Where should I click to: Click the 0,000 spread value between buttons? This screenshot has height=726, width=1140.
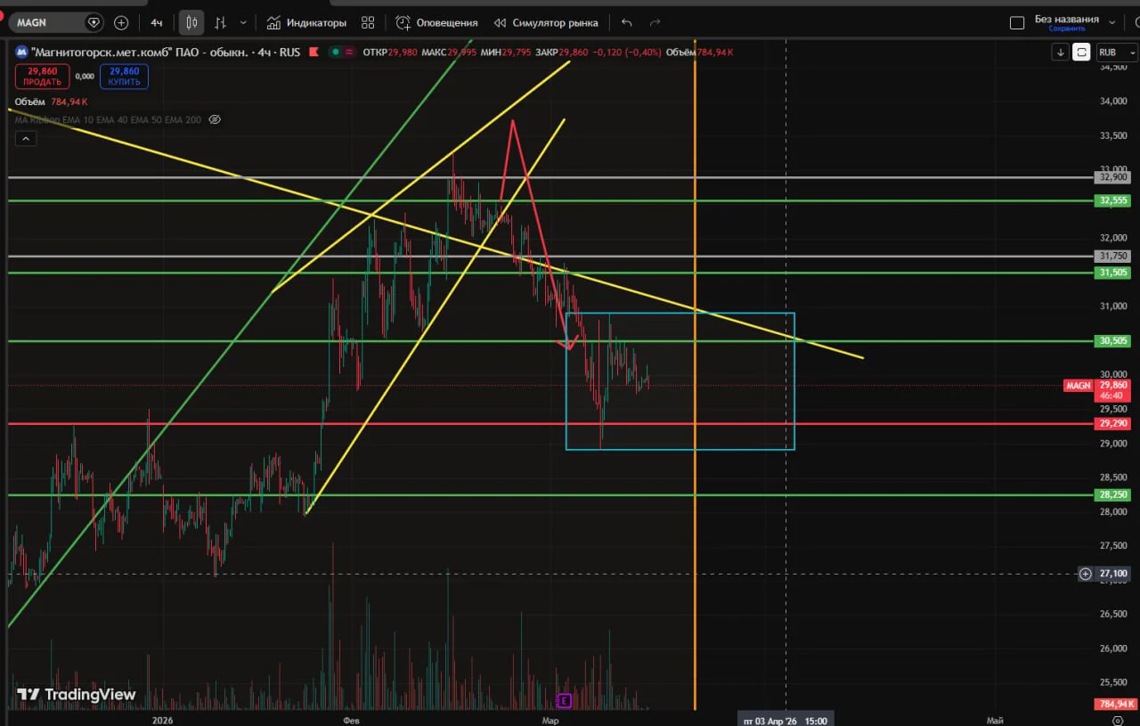(85, 77)
